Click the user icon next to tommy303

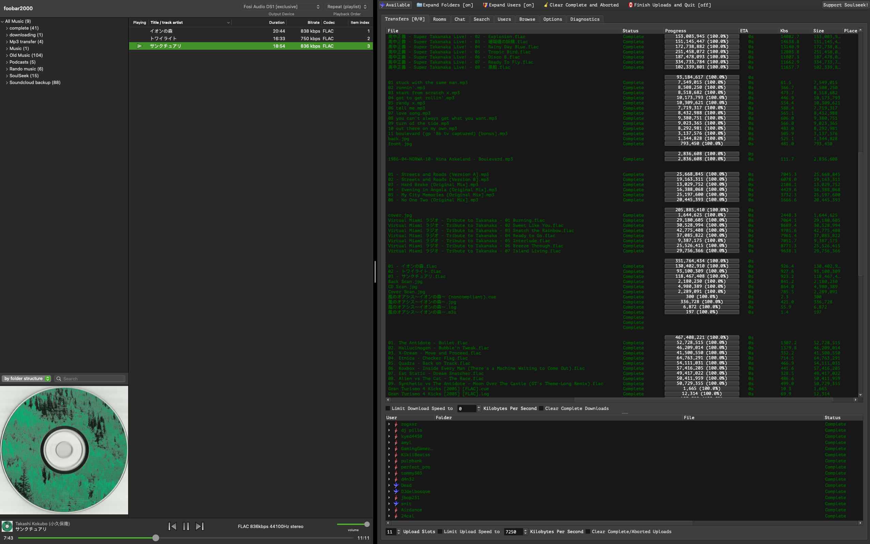coord(396,473)
